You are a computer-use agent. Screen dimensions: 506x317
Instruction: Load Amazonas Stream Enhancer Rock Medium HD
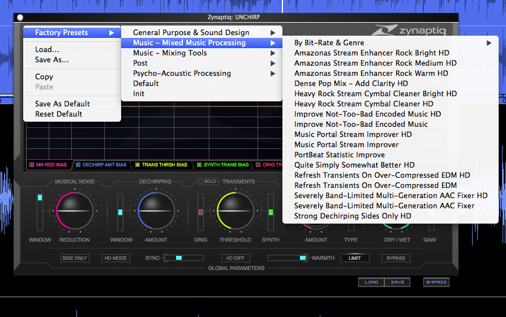[391, 63]
